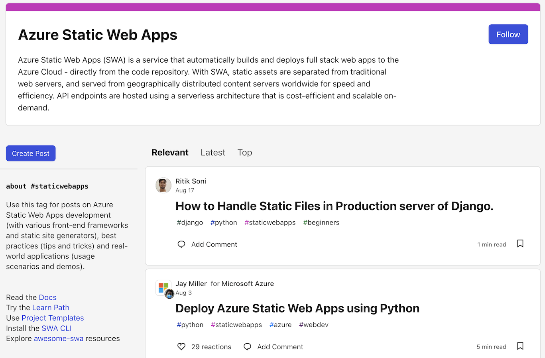Click the Azure Static Web Apps page heading
This screenshot has height=358, width=545.
(x=98, y=35)
